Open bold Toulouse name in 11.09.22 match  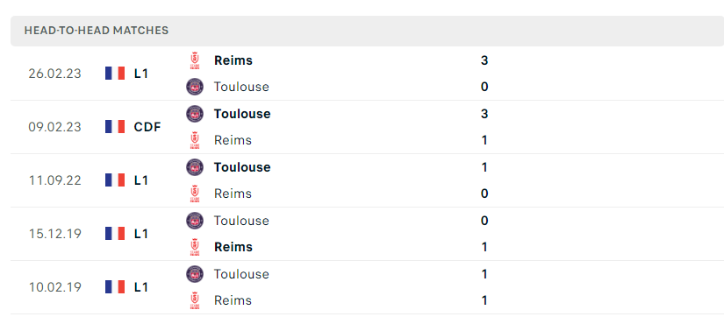[x=242, y=167]
